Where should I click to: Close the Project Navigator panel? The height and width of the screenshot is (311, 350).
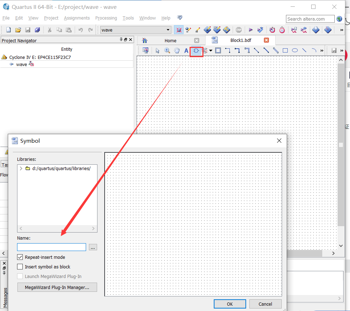click(131, 39)
